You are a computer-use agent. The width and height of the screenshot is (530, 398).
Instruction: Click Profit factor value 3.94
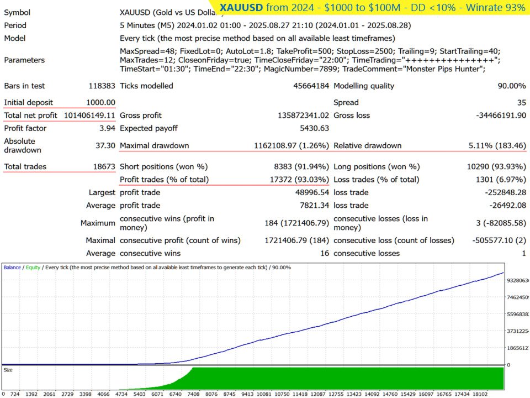click(x=107, y=128)
